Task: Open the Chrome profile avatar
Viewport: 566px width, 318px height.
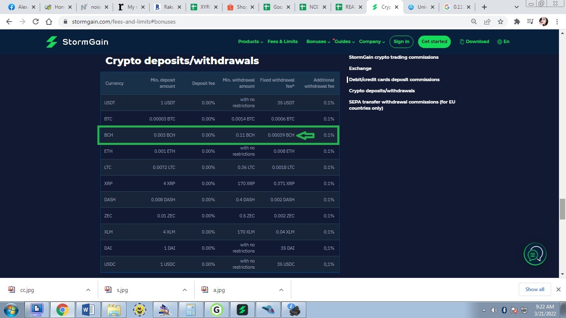Action: [544, 22]
